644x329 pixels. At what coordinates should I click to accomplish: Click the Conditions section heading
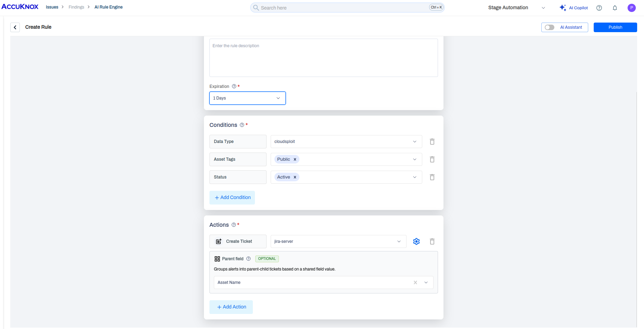click(223, 125)
